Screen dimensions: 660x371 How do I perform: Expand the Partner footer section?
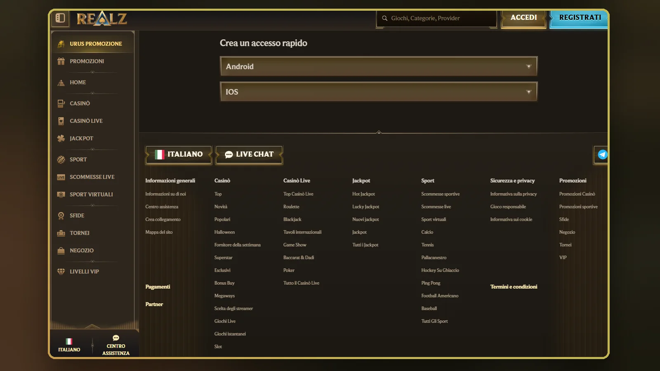tap(154, 304)
